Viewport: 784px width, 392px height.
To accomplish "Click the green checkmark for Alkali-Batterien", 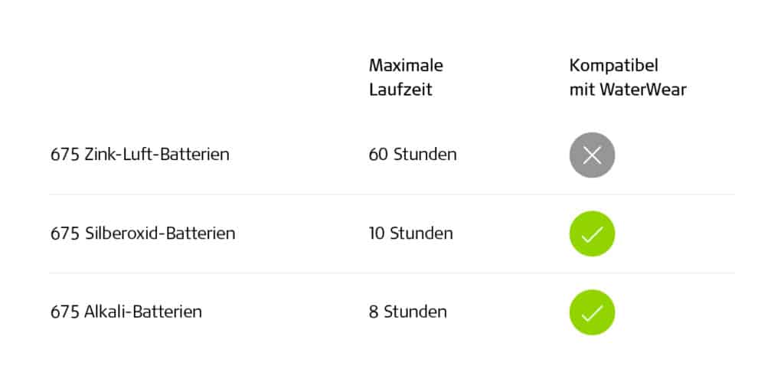I will point(592,312).
